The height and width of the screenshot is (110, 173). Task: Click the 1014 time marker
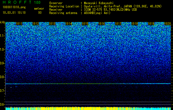[x=69, y=24]
